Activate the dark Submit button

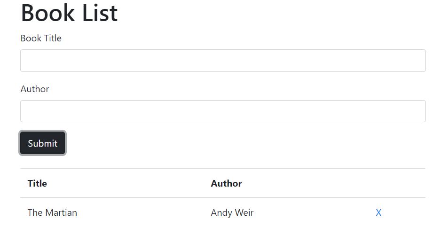pos(43,143)
